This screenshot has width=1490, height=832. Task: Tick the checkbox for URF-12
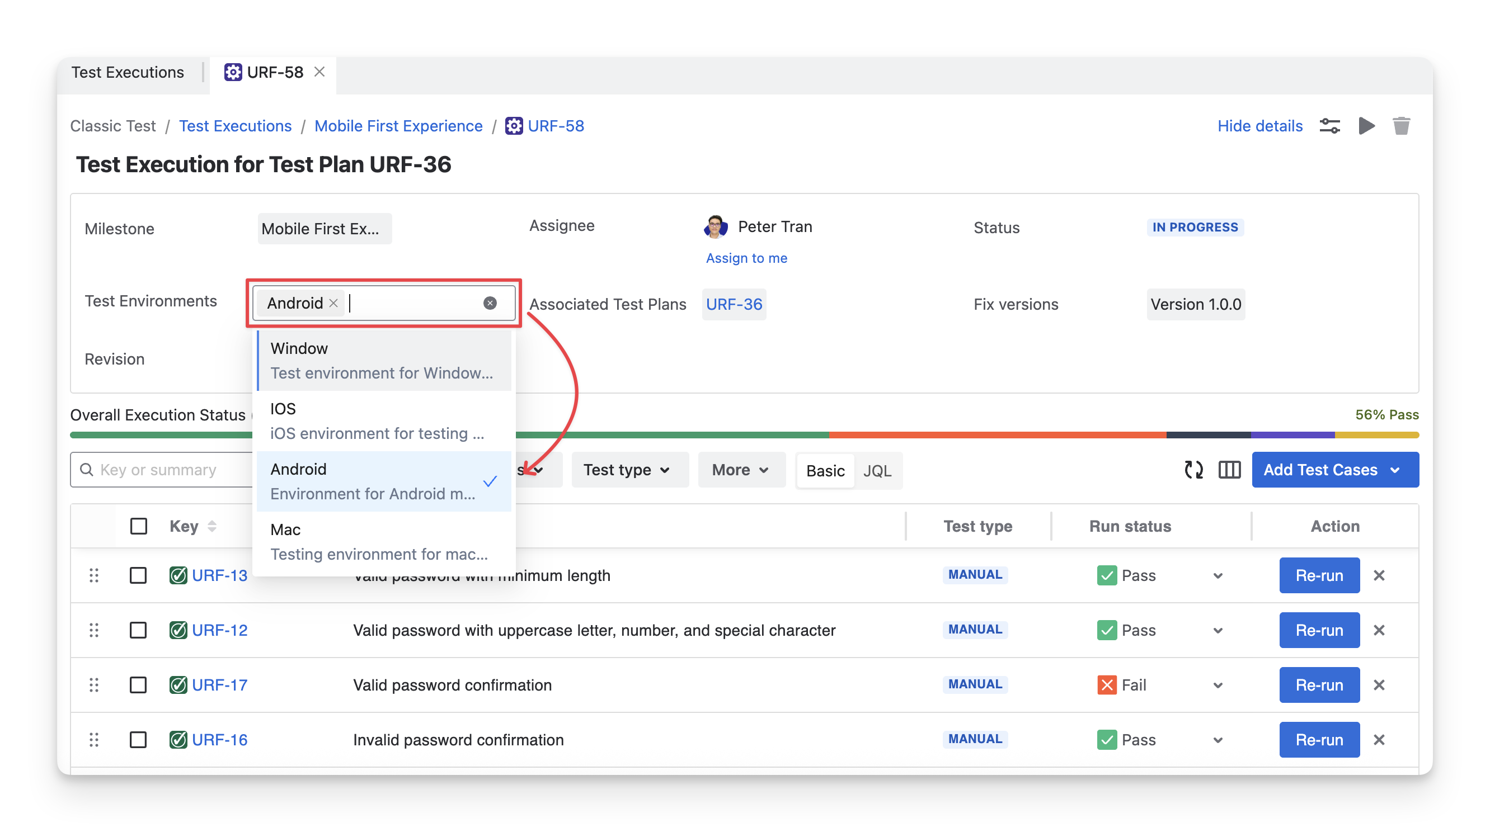coord(138,630)
